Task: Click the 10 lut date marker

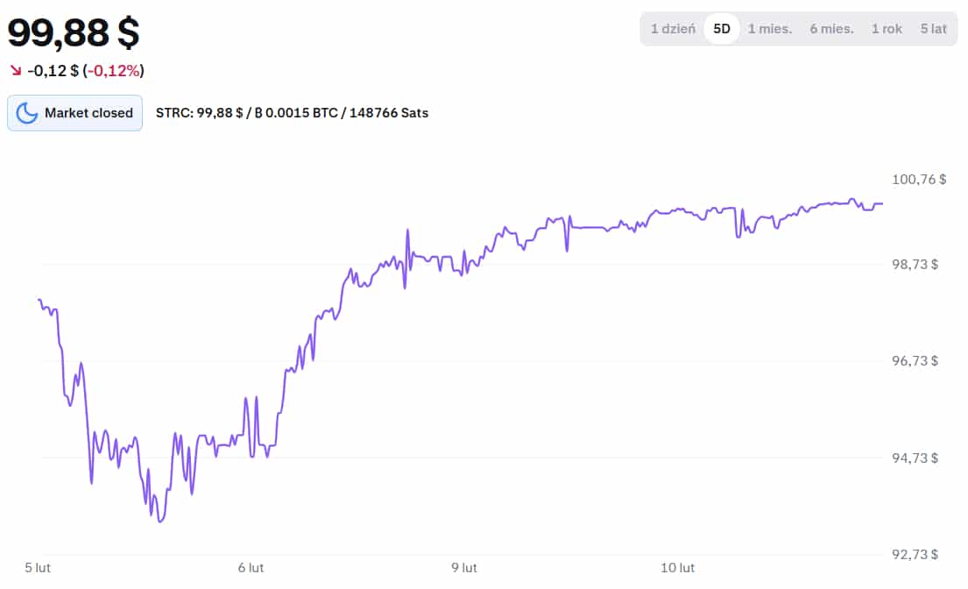Action: coord(677,568)
